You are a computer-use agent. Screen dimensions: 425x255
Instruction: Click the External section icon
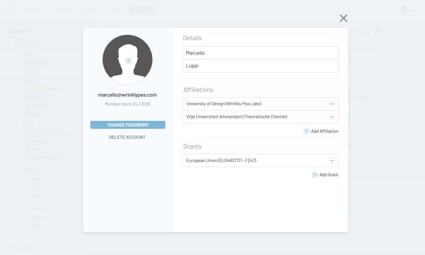click(17, 208)
